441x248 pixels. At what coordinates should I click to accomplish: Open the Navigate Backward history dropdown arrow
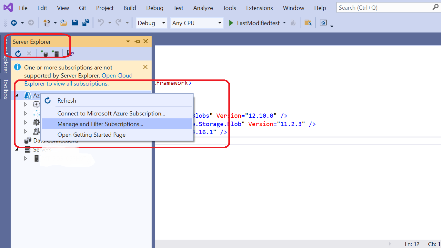click(x=22, y=23)
